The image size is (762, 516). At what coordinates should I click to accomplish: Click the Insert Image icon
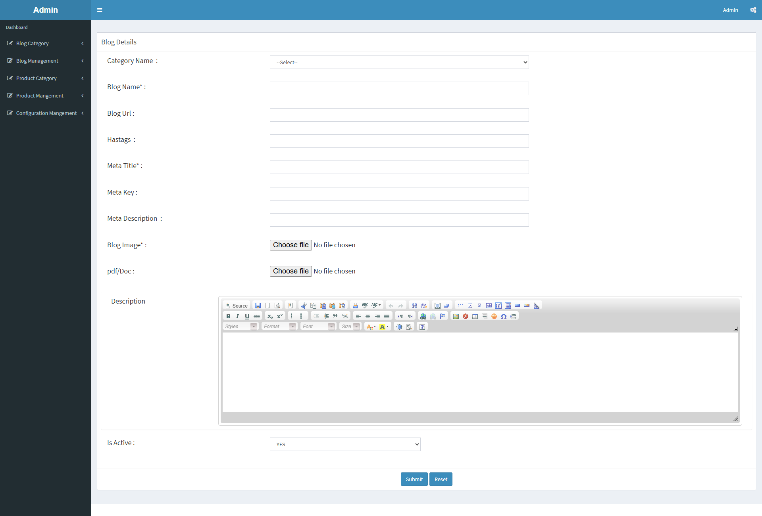pyautogui.click(x=456, y=316)
